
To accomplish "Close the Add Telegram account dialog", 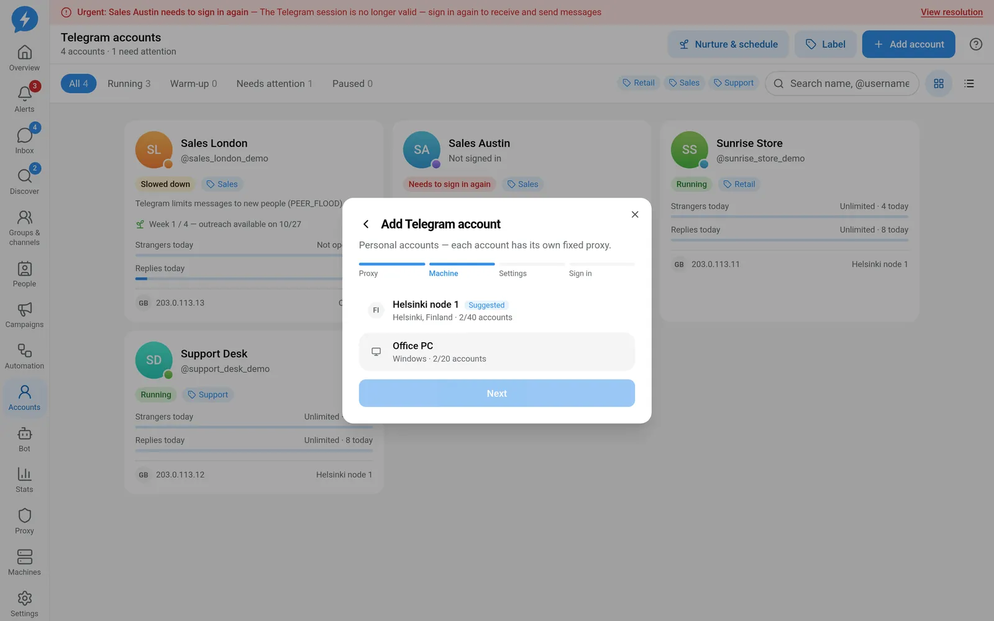I will [x=634, y=214].
